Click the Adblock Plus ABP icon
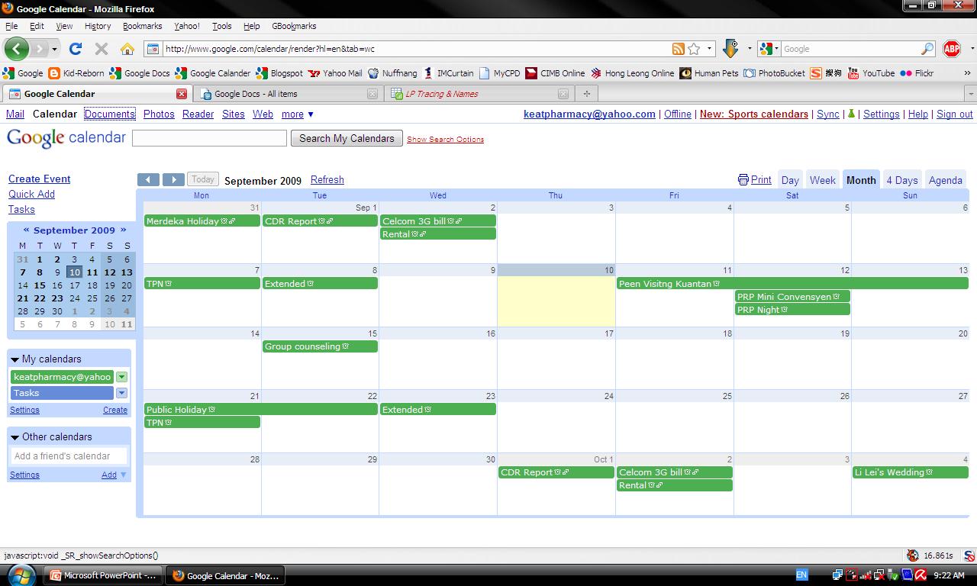 tap(951, 49)
